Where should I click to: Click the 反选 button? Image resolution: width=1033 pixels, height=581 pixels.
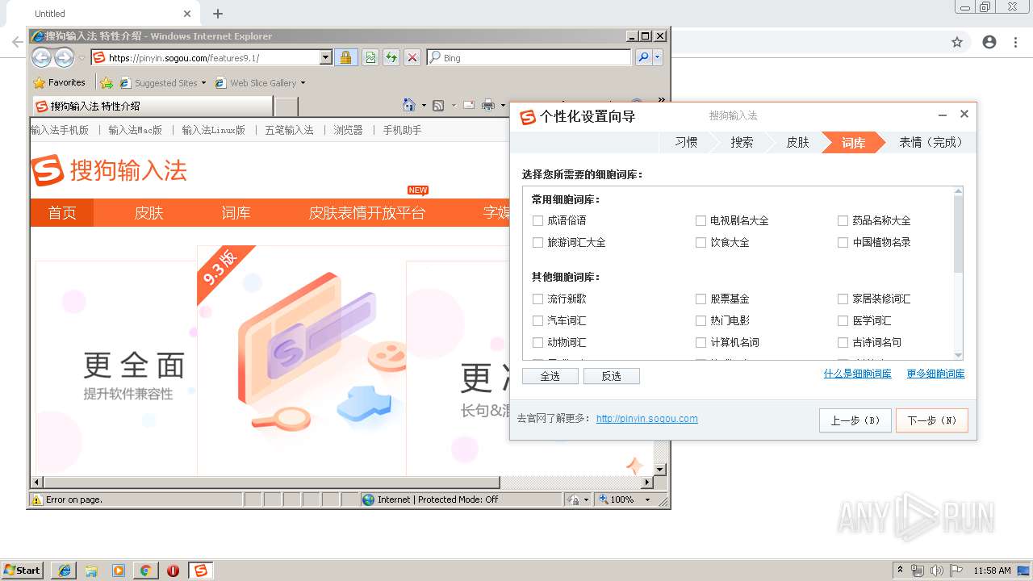tap(612, 376)
